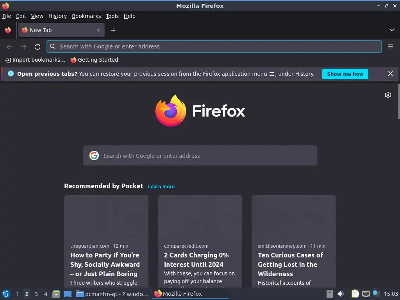This screenshot has height=300, width=400.
Task: Click 'theguardian.com · 12 min' source text
Action: (x=99, y=246)
